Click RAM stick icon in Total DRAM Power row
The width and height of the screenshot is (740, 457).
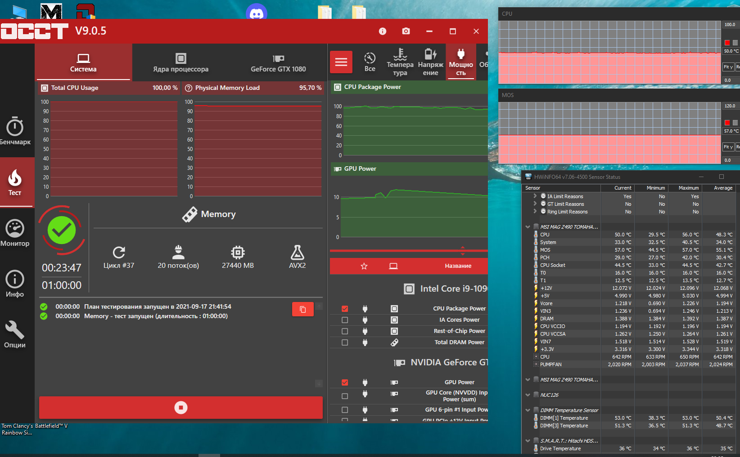pyautogui.click(x=394, y=342)
